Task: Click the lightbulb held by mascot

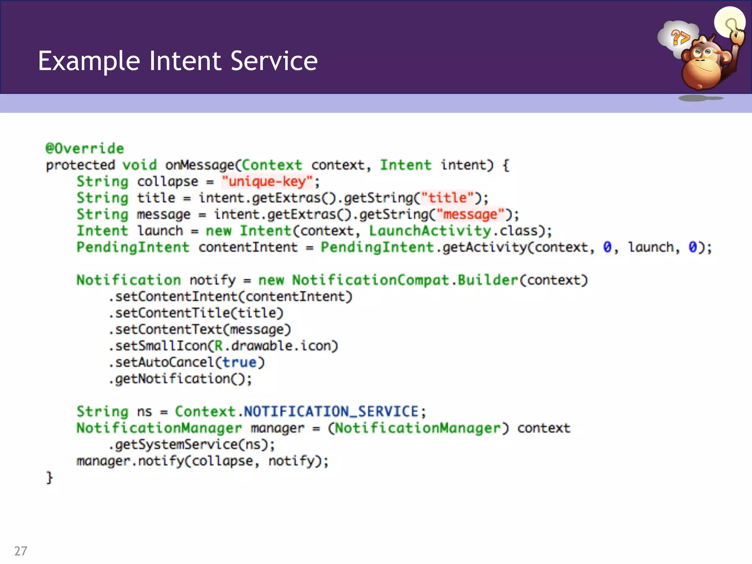Action: point(730,22)
